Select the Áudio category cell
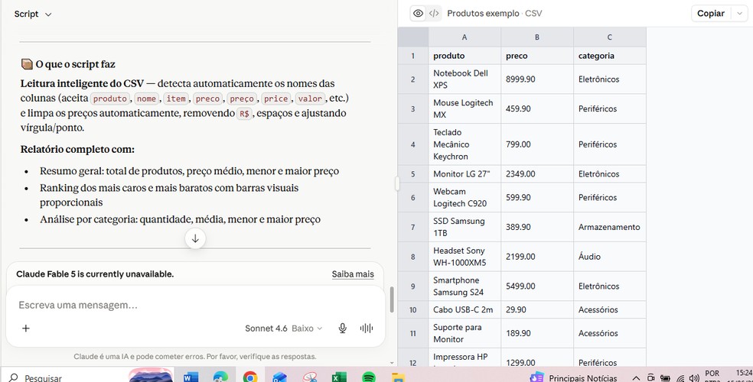This screenshot has height=382, width=753. point(609,257)
